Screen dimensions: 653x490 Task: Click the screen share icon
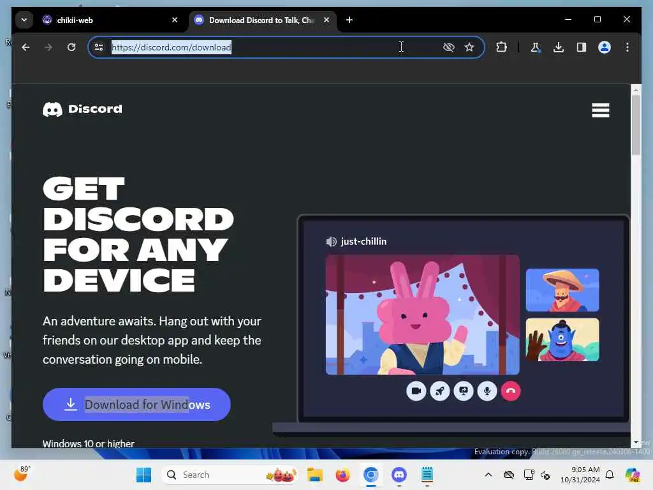pyautogui.click(x=464, y=391)
